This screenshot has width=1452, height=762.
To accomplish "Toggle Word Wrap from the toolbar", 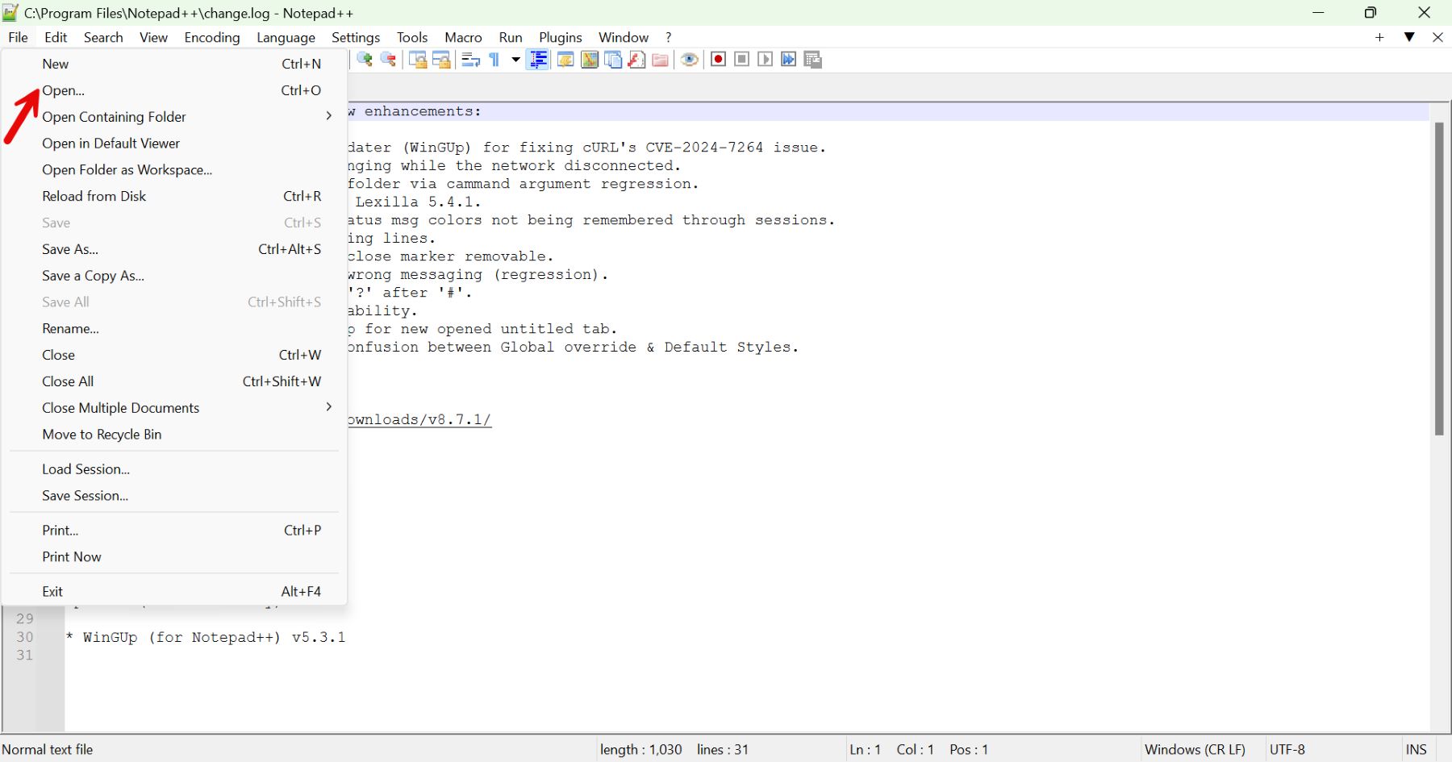I will coord(470,60).
